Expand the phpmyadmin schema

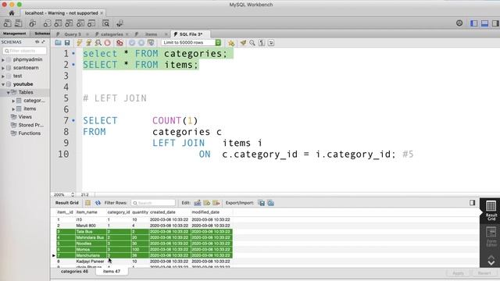(x=3, y=59)
